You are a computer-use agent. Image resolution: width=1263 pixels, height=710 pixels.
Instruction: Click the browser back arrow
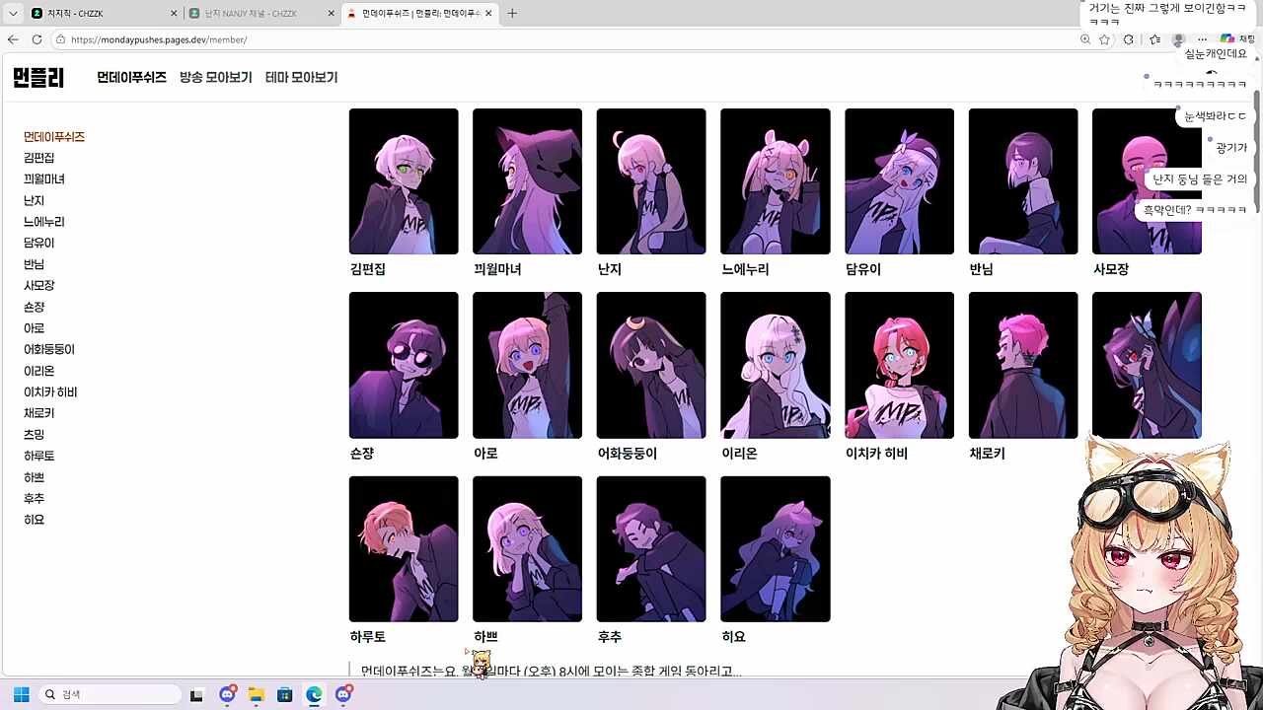coord(13,39)
